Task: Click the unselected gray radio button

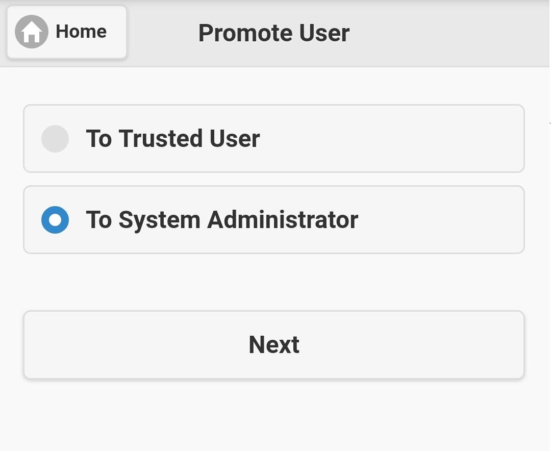Action: [x=55, y=139]
